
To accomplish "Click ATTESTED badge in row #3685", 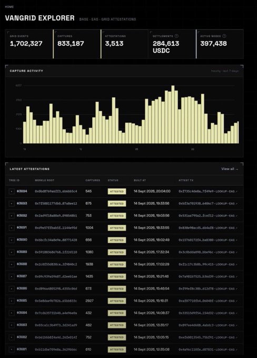I will click(x=117, y=301).
